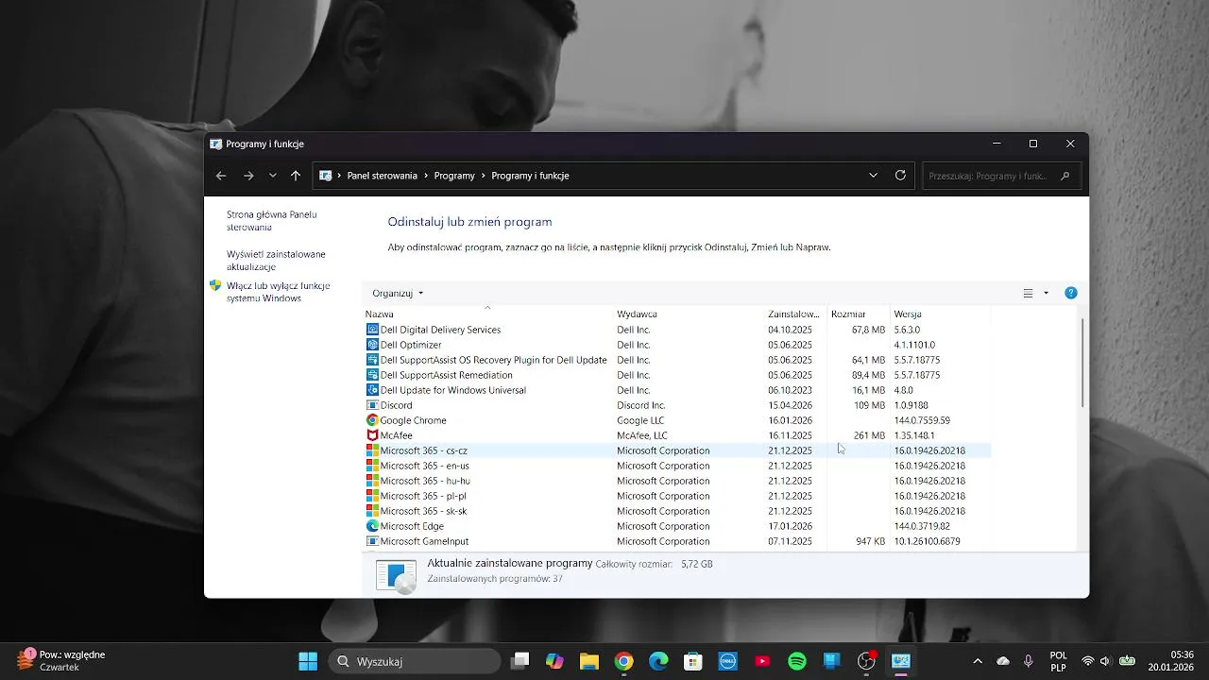
Task: Click the Programy breadcrumb segment
Action: [x=454, y=176]
